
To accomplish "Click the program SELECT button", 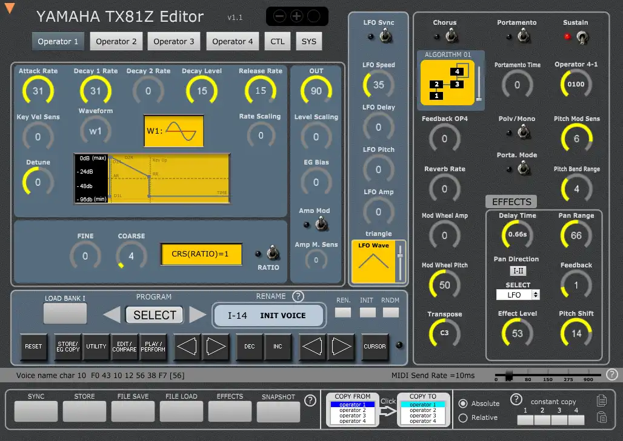I will 155,315.
